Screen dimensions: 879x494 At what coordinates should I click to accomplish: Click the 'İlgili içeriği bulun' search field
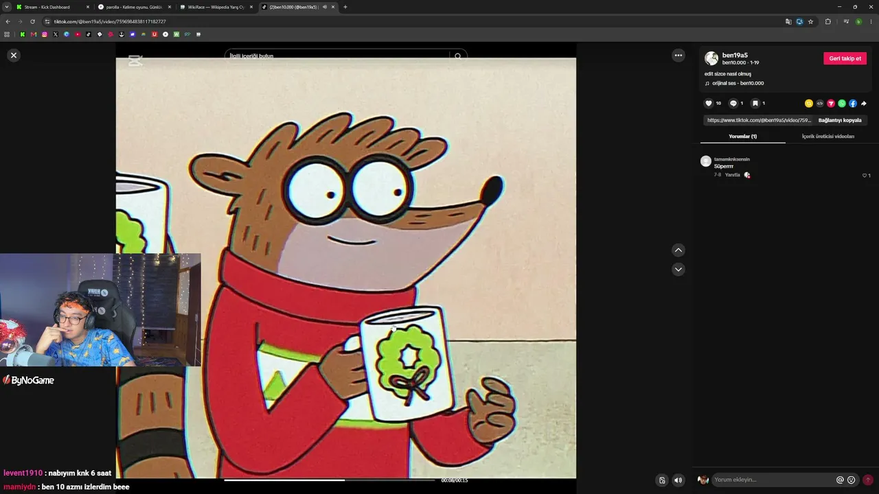(x=338, y=56)
